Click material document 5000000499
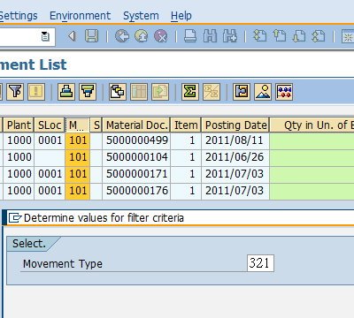 [136, 140]
